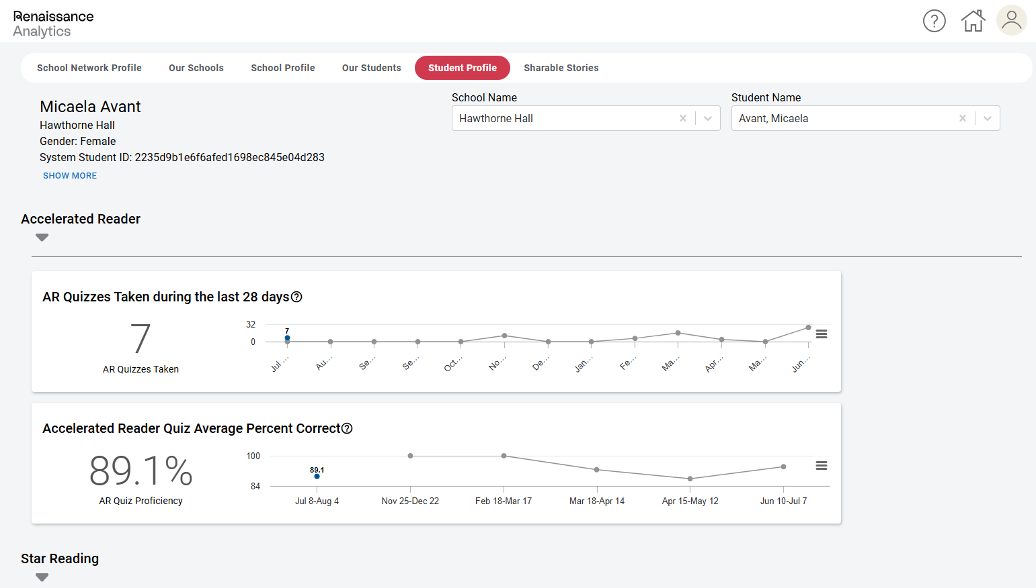Open the School Network Profile tab
The image size is (1036, 588).
[89, 68]
